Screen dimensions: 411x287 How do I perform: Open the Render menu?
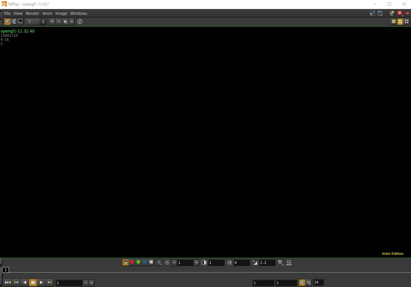pos(32,13)
